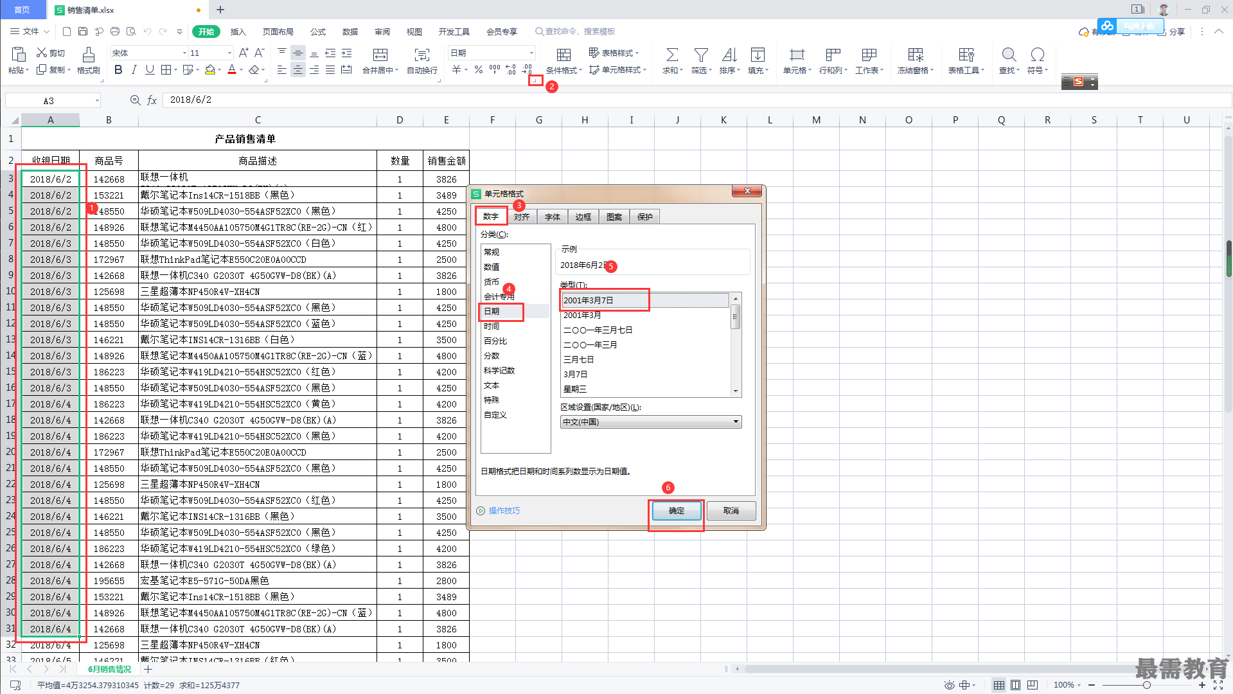Open region setting dropdown 中文(中国)
The height and width of the screenshot is (694, 1233).
(x=651, y=422)
